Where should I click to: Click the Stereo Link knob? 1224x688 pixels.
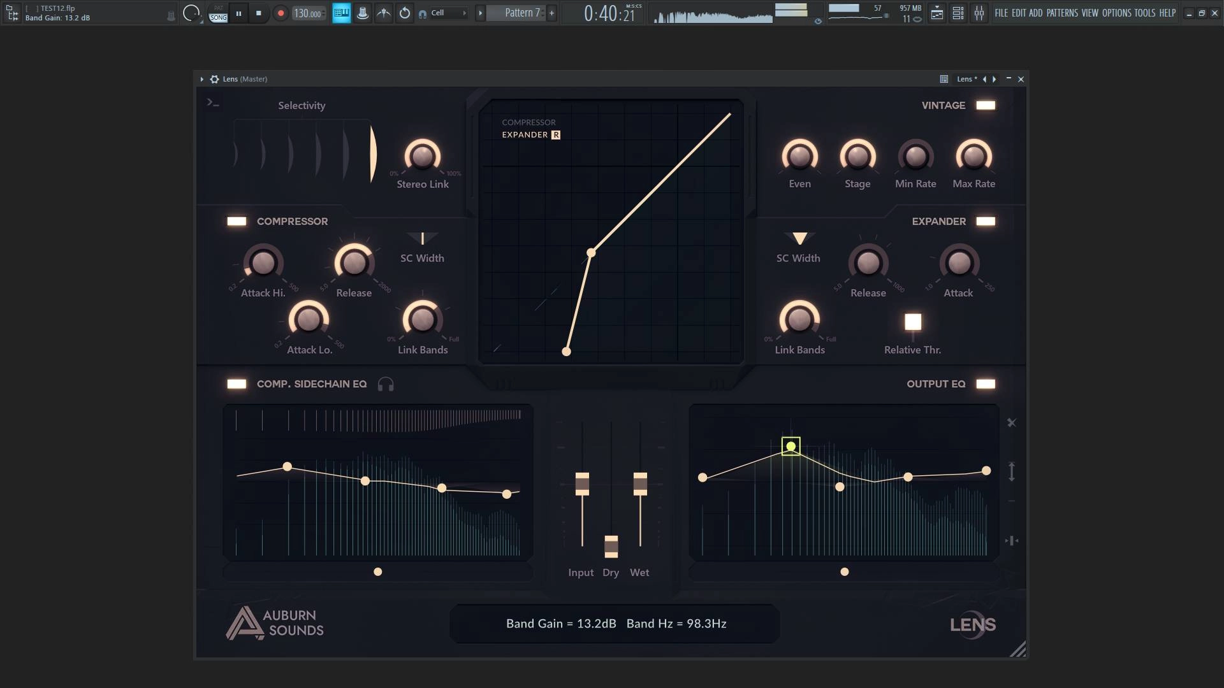tap(422, 156)
